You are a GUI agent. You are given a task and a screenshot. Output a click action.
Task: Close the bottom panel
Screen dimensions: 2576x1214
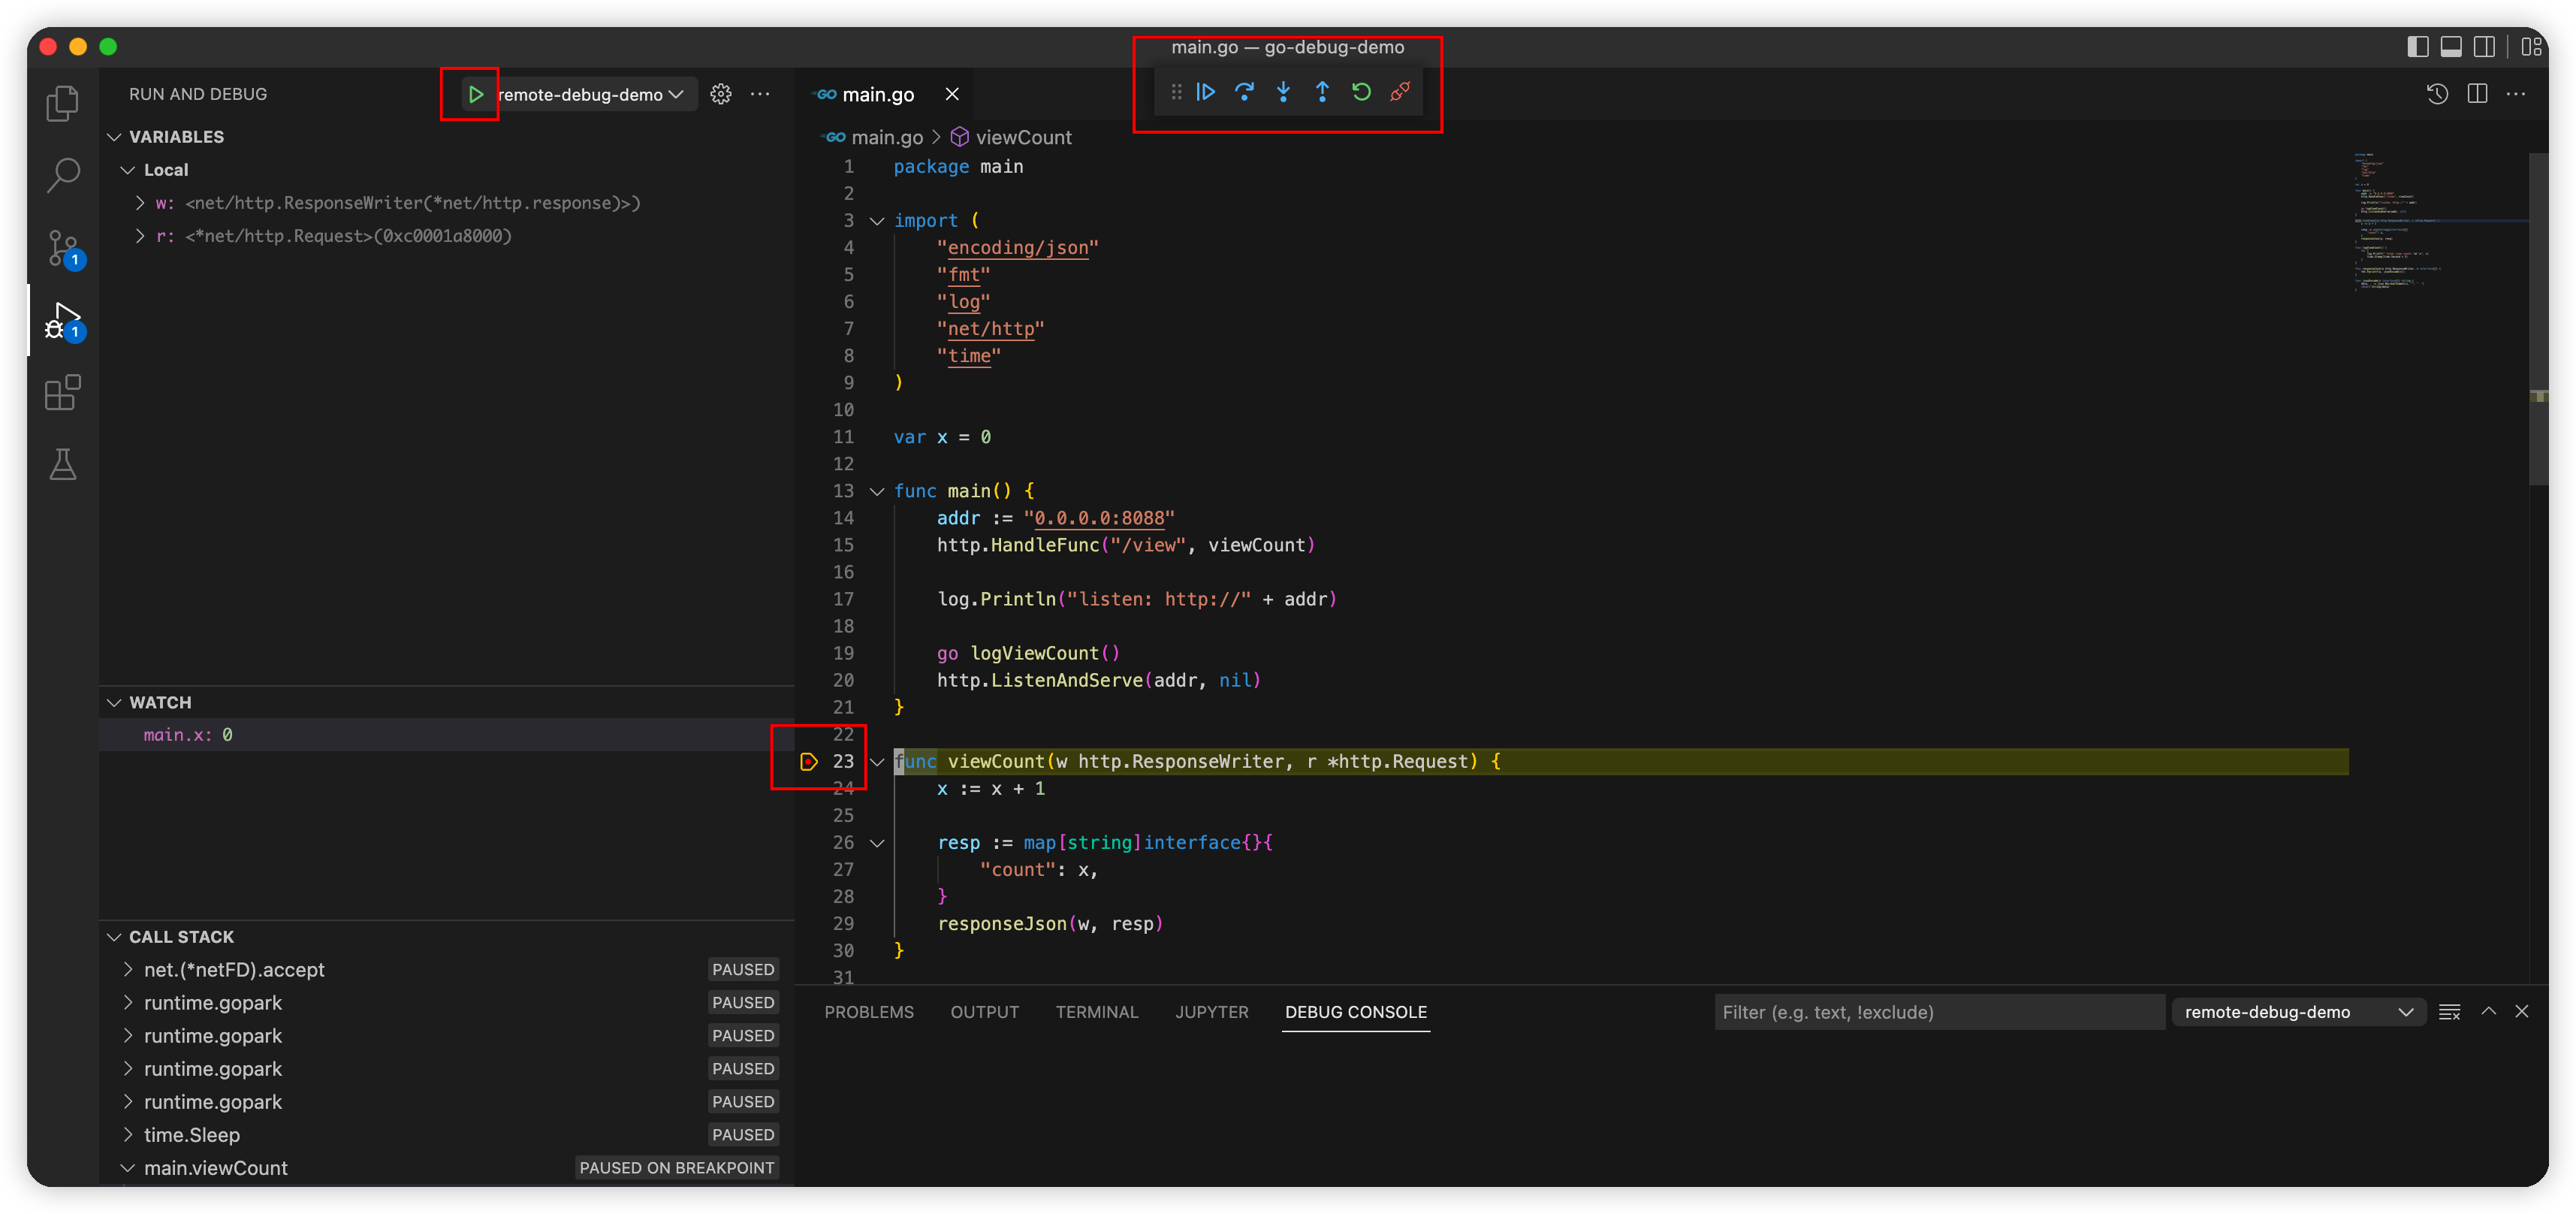pos(2522,1012)
